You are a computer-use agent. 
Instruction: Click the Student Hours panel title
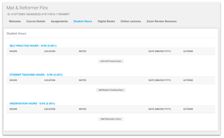coord(16,33)
